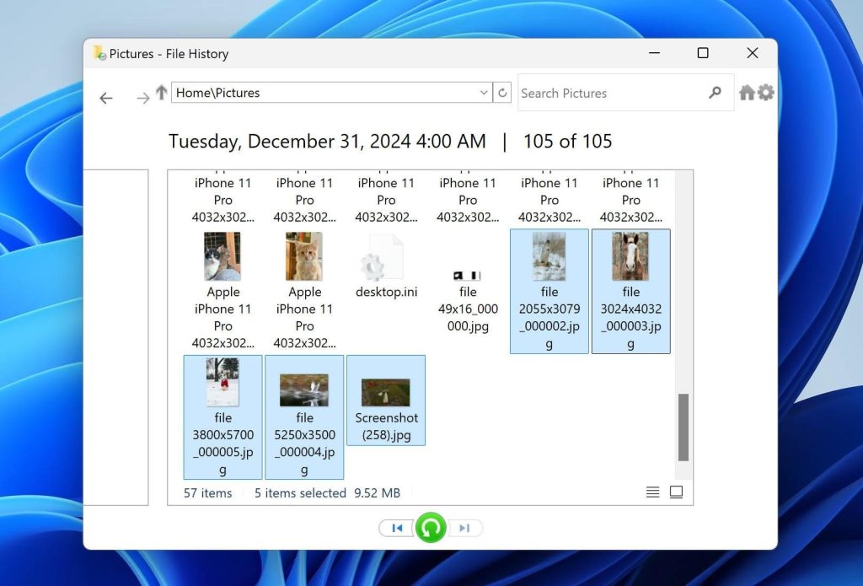Screen dimensions: 863x586
Task: Click into the Search Pictures field
Action: pos(607,93)
